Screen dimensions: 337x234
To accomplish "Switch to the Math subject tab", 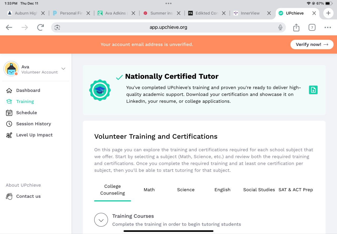I will pyautogui.click(x=149, y=190).
